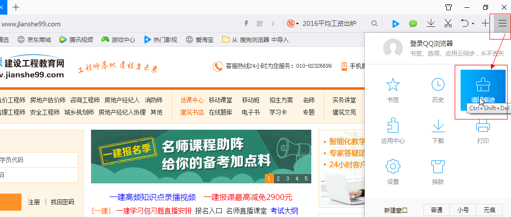Click the WeChat icon in the toolbar
The height and width of the screenshot is (217, 511).
click(414, 23)
